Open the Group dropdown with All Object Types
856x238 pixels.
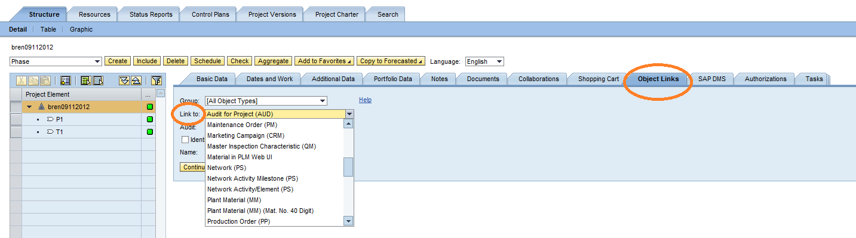click(x=266, y=101)
